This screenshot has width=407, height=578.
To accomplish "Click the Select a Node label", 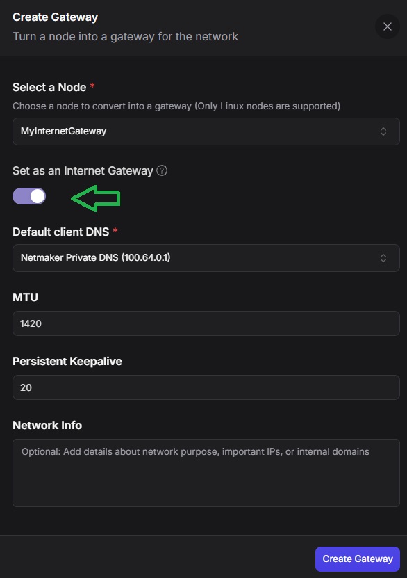I will [x=49, y=88].
